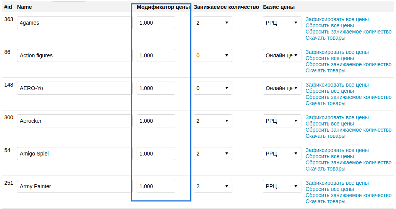
Task: Focus price modifier field for Amigo Spiel
Action: 156,154
